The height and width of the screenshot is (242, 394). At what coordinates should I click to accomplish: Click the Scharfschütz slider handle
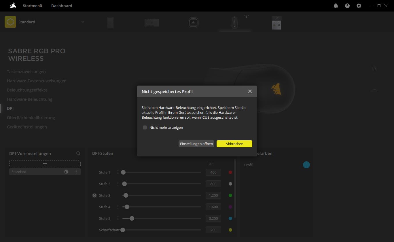123,230
